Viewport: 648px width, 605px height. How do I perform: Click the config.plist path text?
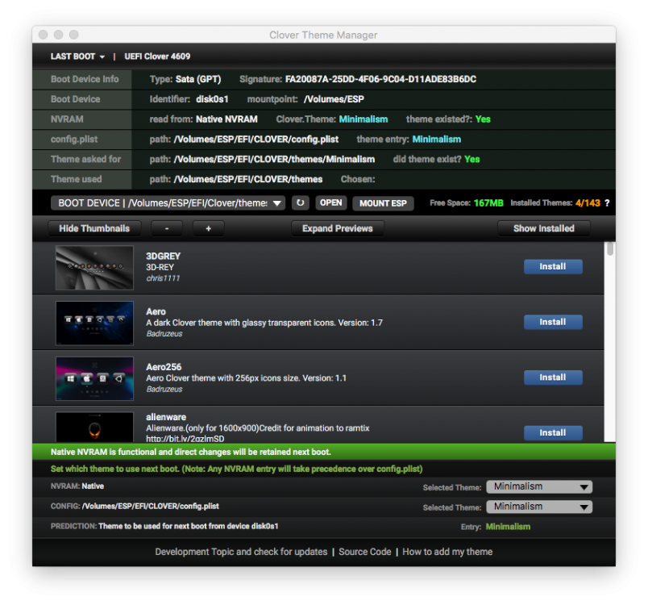(256, 140)
